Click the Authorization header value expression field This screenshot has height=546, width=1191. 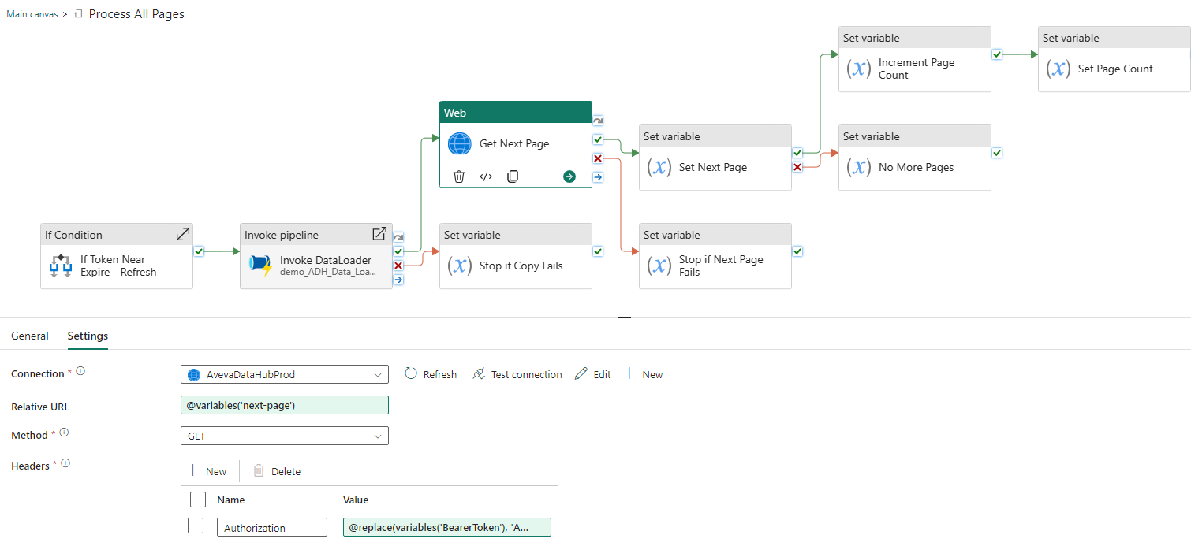click(447, 527)
